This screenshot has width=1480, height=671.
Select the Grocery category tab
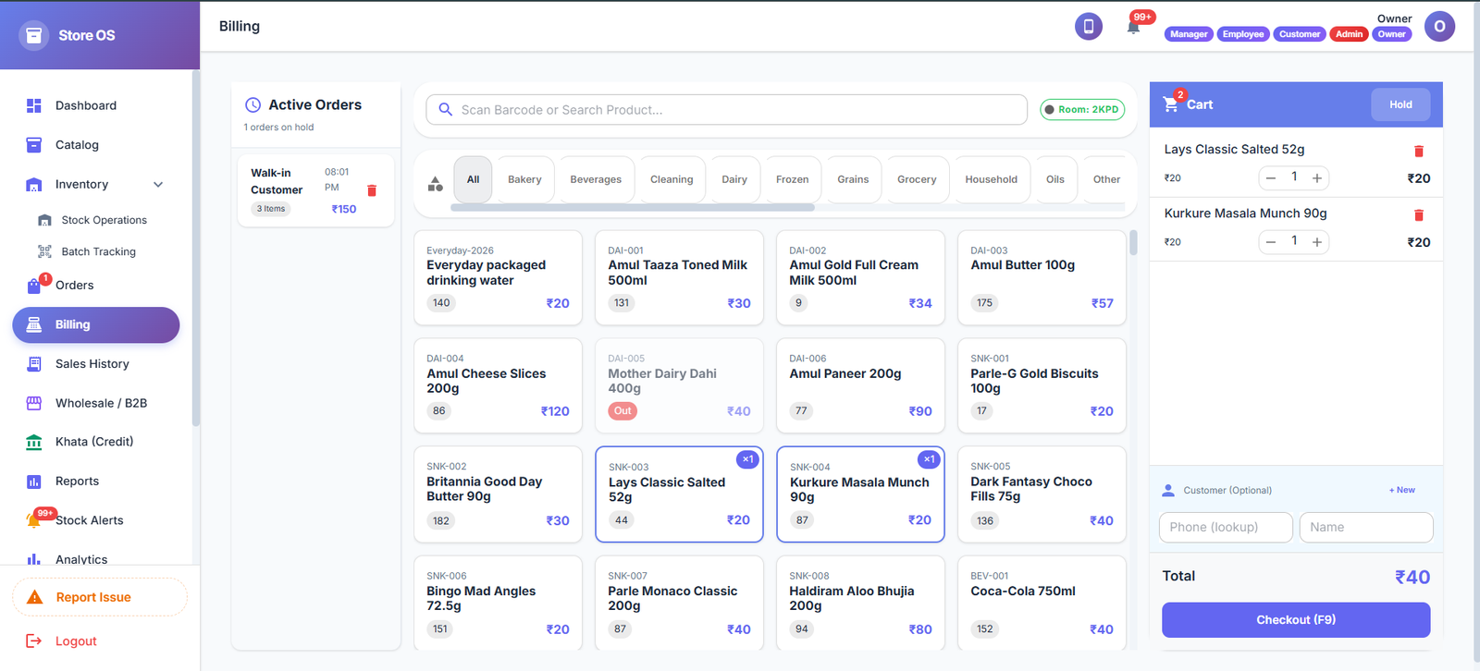point(917,179)
